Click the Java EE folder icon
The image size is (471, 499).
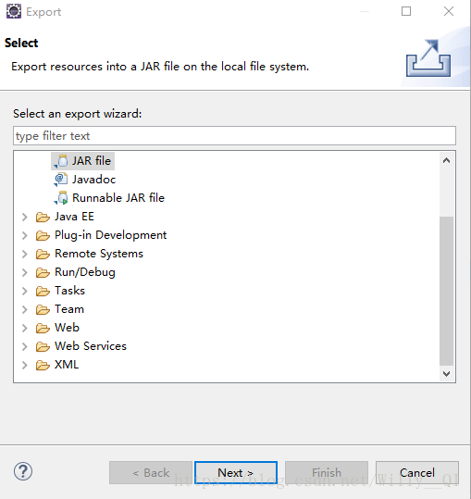[43, 217]
